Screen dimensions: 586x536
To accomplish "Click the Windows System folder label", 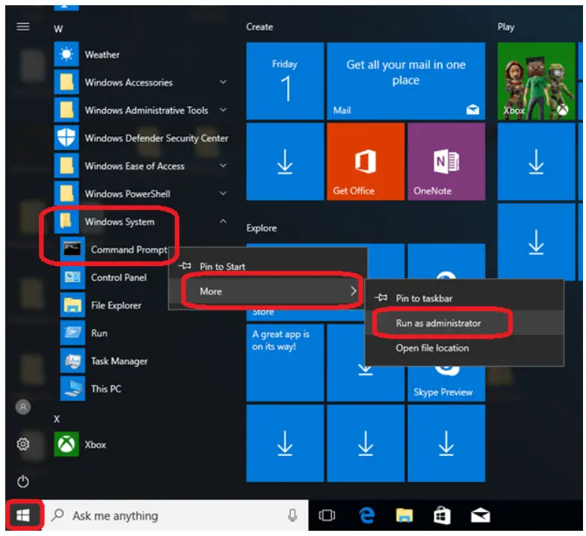I will (120, 221).
